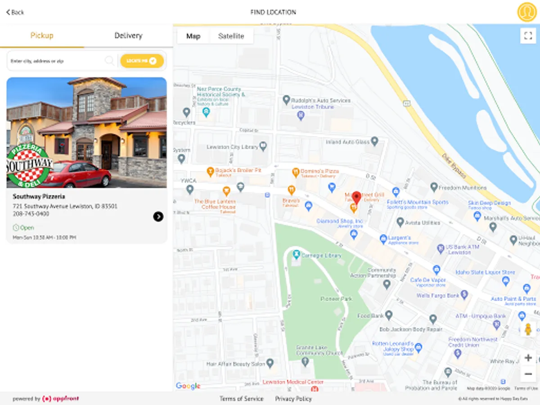Switch to the Delivery tab
The height and width of the screenshot is (405, 540).
point(128,36)
